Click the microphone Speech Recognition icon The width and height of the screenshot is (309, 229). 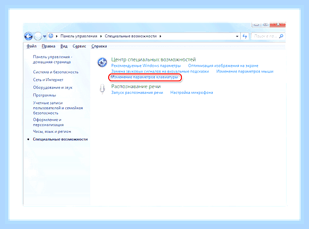102,89
